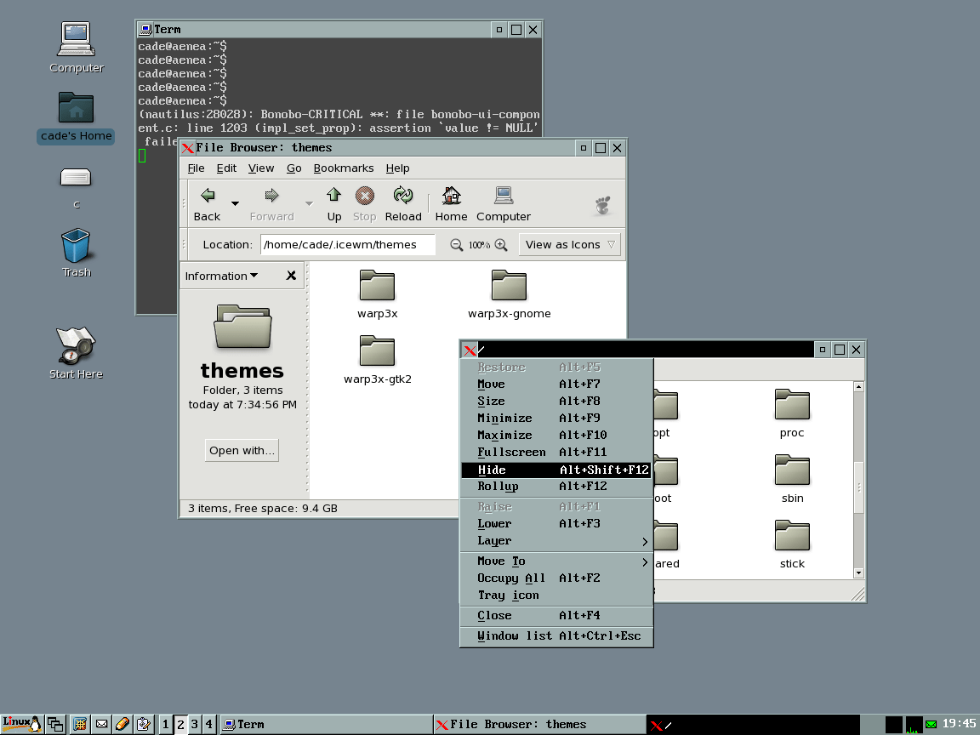Click the Start Here desktop icon
980x735 pixels.
(76, 345)
